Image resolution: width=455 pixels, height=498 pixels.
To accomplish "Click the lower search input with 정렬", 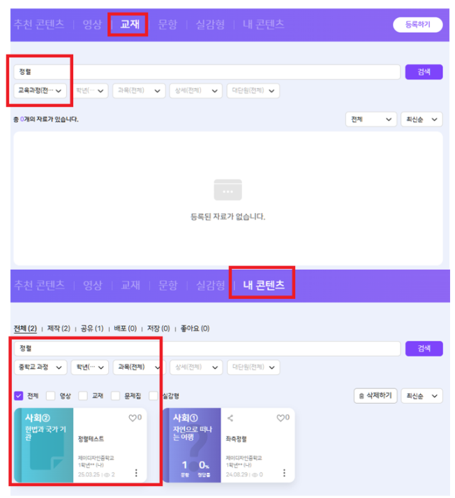I will click(x=206, y=348).
